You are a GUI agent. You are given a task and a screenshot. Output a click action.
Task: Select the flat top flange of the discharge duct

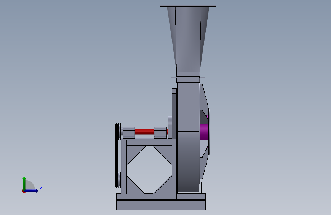[x=188, y=6]
